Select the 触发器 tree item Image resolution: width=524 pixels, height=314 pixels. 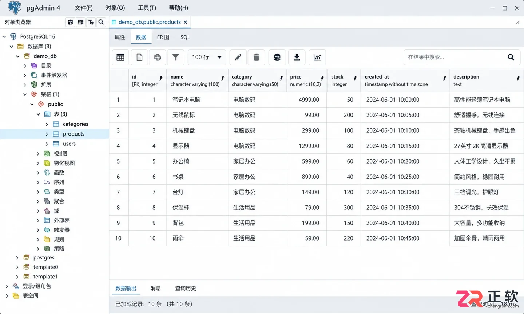(61, 230)
